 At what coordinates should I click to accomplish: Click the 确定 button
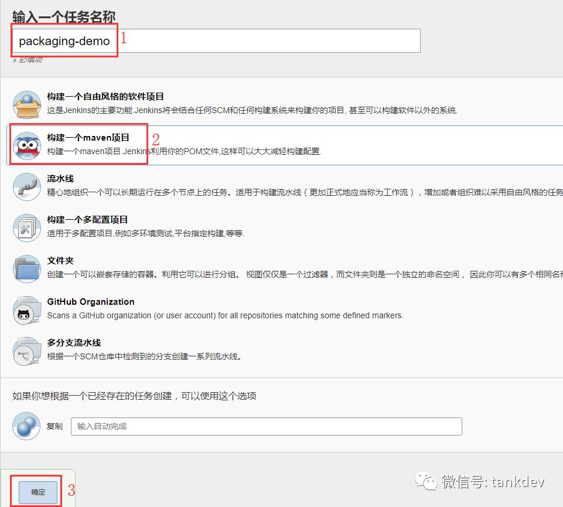38,492
